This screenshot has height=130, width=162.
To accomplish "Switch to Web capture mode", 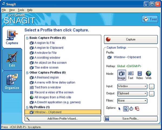I will pyautogui.click(x=148, y=75).
